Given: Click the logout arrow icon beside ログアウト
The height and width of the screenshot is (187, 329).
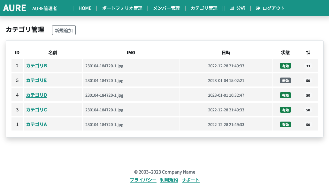Looking at the screenshot, I should (258, 8).
